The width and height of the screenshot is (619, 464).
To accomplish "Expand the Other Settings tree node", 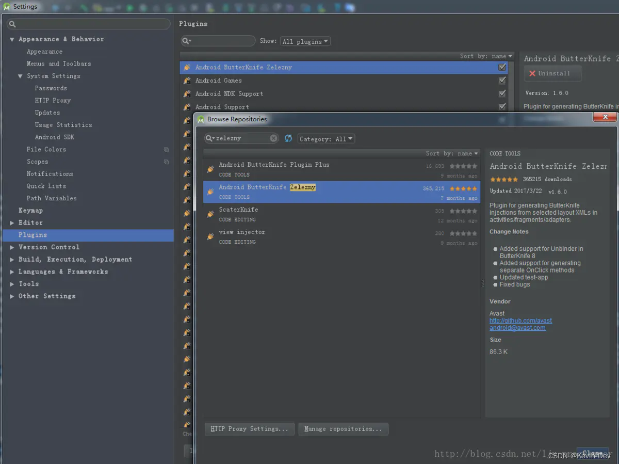I will [x=12, y=296].
